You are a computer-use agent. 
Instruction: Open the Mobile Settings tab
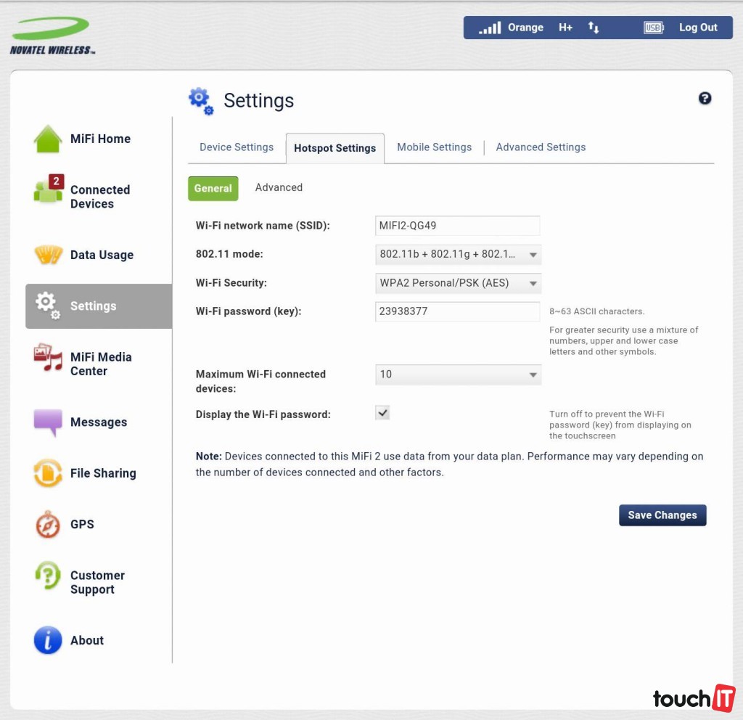[x=434, y=147]
